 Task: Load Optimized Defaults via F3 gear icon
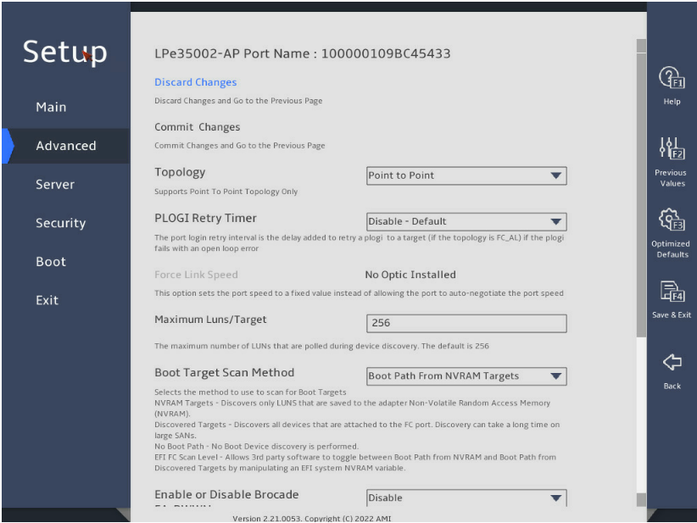tap(672, 220)
